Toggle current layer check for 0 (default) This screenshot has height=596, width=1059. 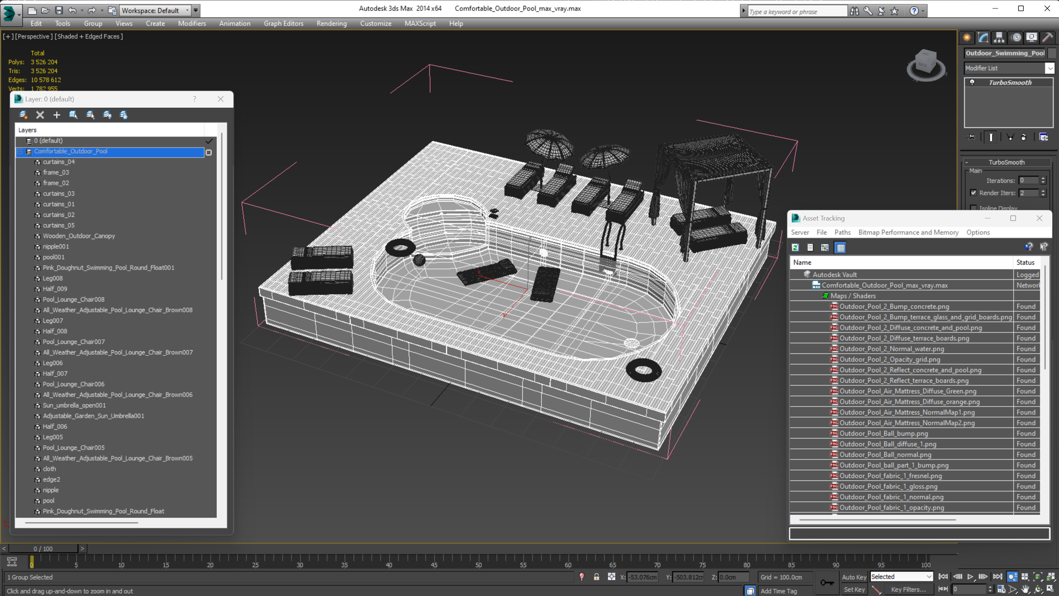pyautogui.click(x=209, y=141)
